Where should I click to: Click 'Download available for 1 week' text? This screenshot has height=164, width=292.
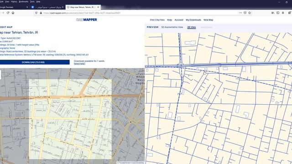89,61
